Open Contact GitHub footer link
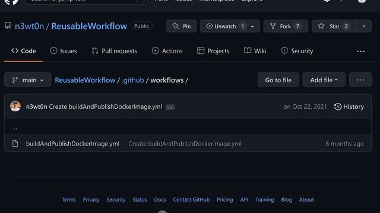 [191, 200]
